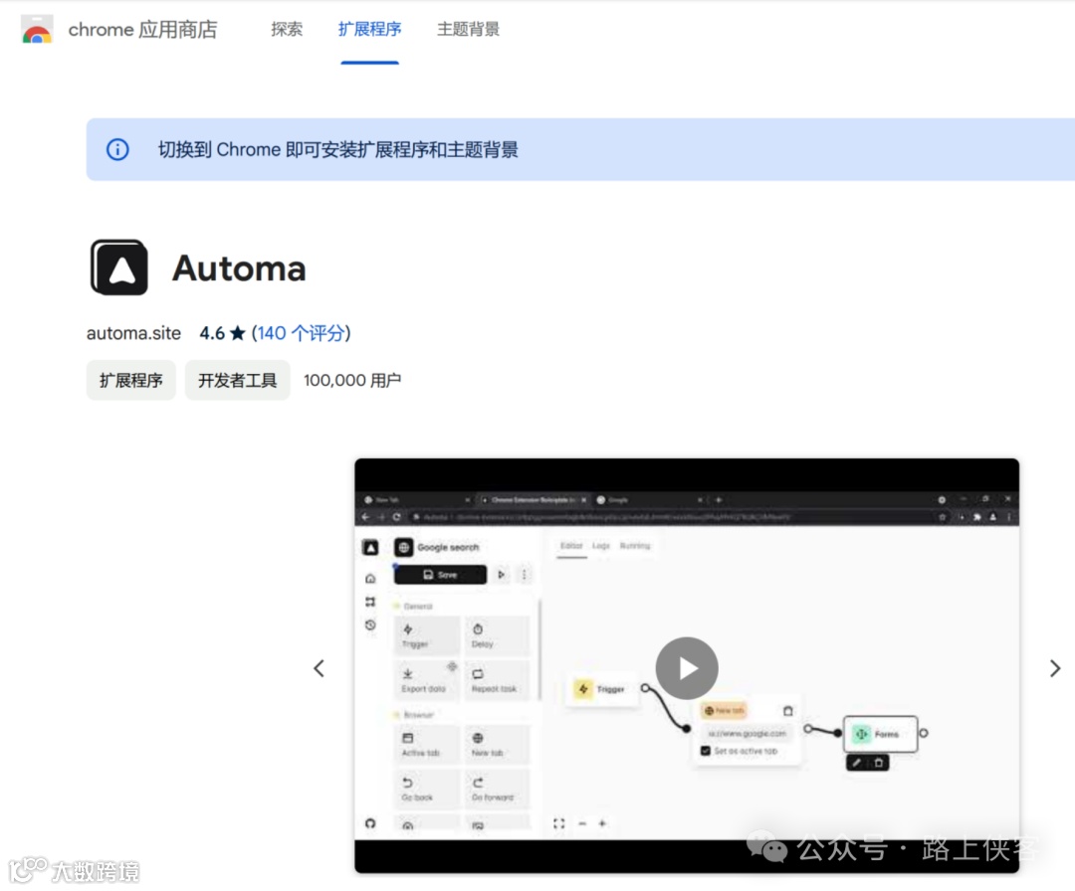Click the Go forward block
The height and width of the screenshot is (891, 1075).
[x=497, y=789]
